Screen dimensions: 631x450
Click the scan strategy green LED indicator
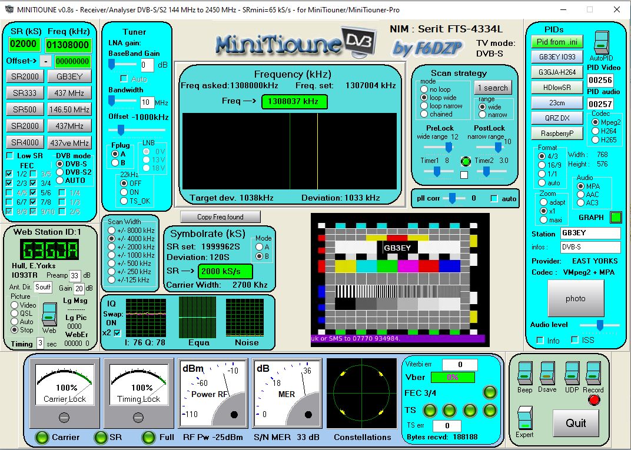point(466,161)
